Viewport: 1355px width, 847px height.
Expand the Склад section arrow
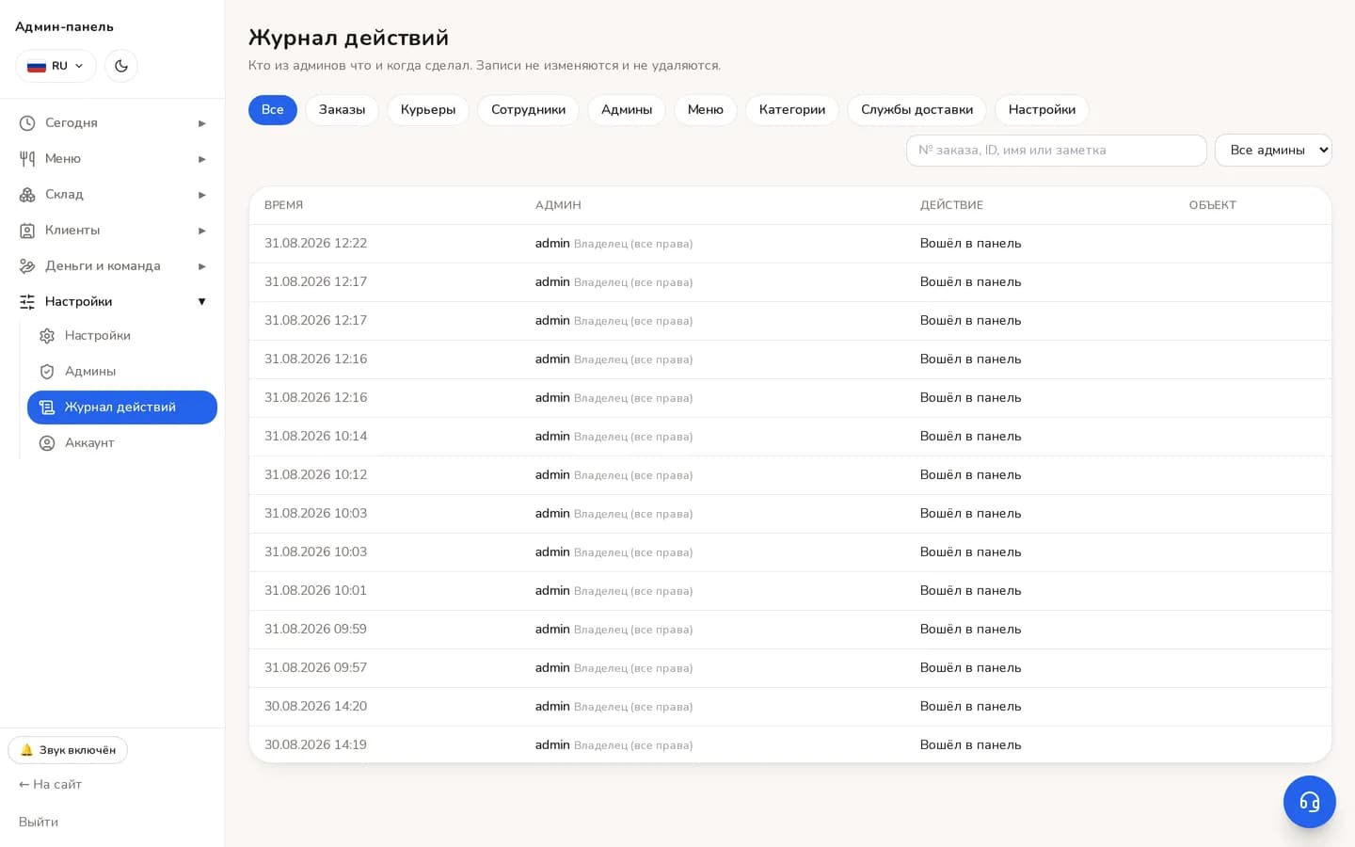[201, 195]
